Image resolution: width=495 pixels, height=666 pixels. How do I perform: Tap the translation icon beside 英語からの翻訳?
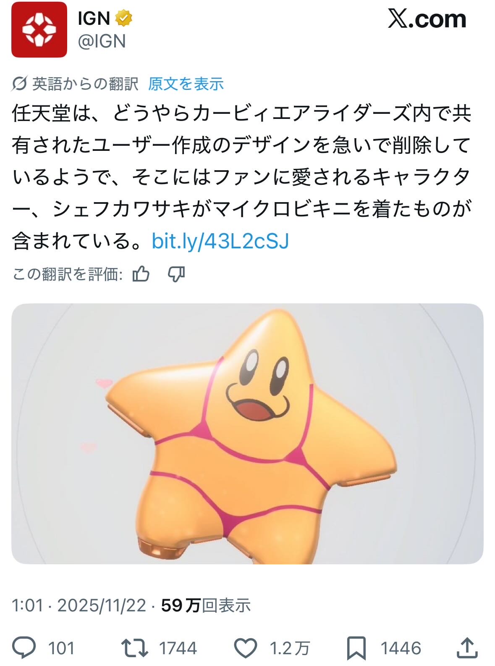pos(19,84)
